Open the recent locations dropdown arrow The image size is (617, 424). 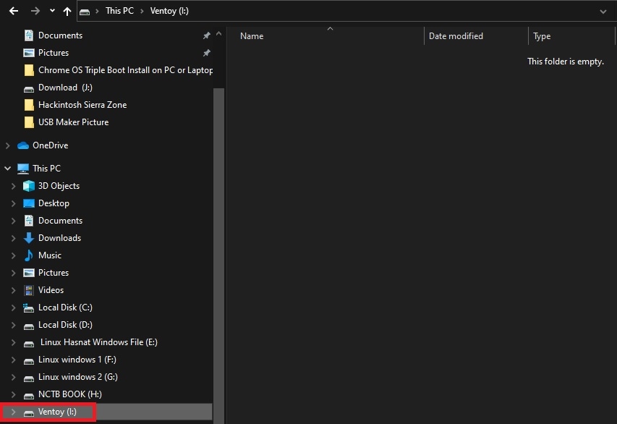pyautogui.click(x=52, y=11)
